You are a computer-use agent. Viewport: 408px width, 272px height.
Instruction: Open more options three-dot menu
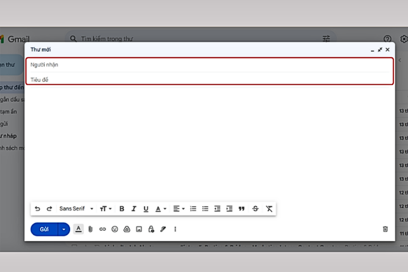[175, 229]
